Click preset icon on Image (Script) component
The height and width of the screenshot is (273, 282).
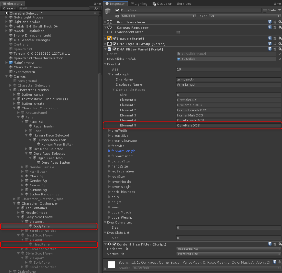coord(275,38)
